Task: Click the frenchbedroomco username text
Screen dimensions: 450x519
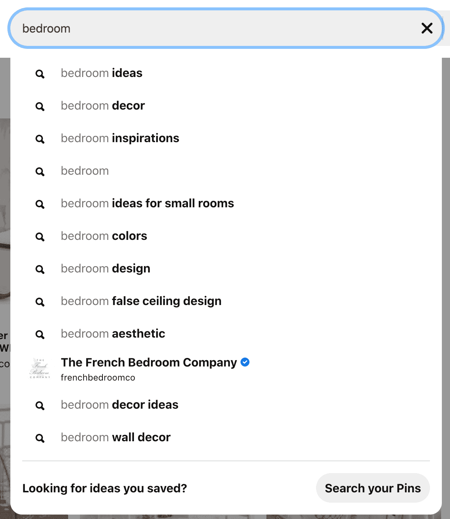Action: pos(98,378)
